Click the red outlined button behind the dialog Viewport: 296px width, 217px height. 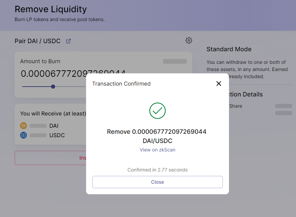point(51,158)
